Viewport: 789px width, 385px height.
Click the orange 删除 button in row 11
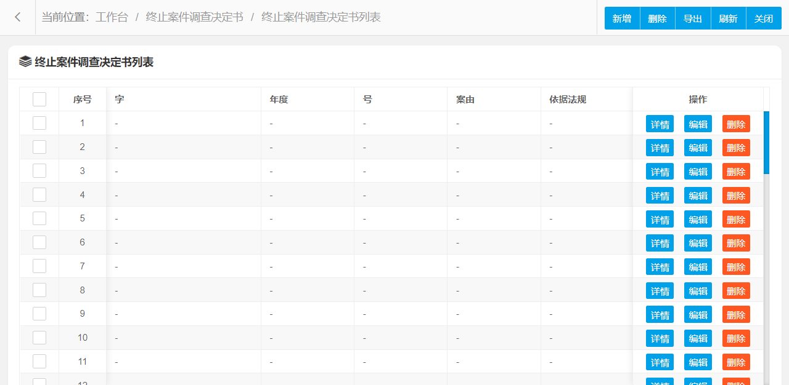tap(736, 362)
